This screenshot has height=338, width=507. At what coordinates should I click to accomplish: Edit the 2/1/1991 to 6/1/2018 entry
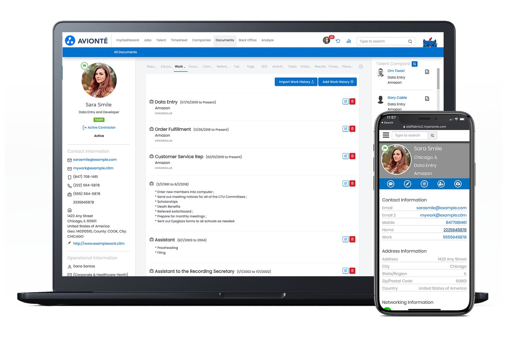pos(346,184)
